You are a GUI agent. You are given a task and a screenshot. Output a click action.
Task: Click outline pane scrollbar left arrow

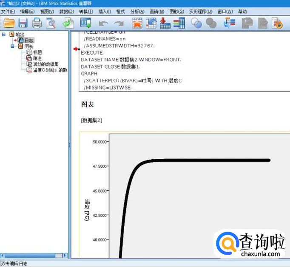click(3, 256)
